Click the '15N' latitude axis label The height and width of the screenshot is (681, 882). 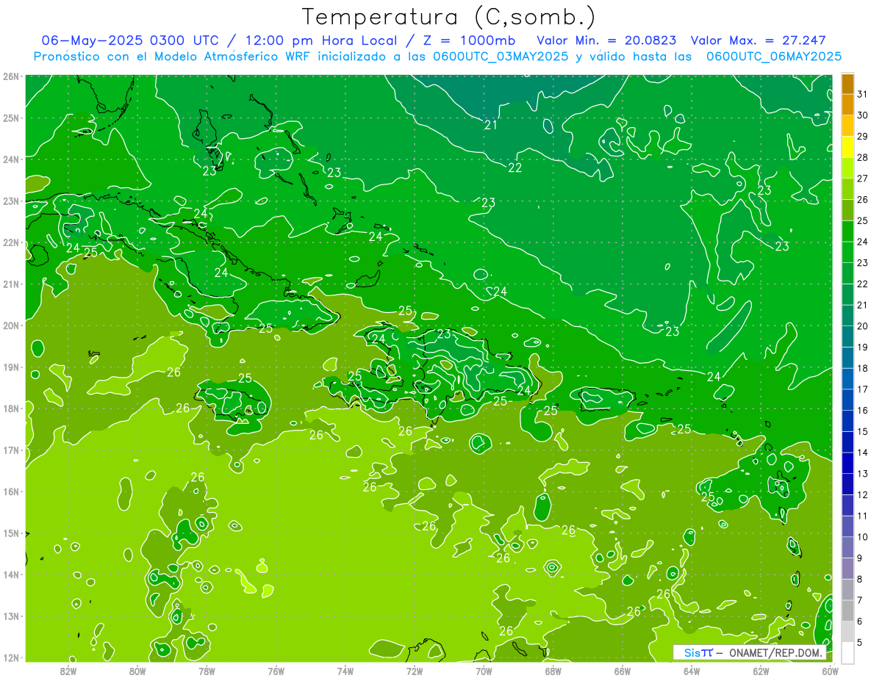(x=10, y=533)
